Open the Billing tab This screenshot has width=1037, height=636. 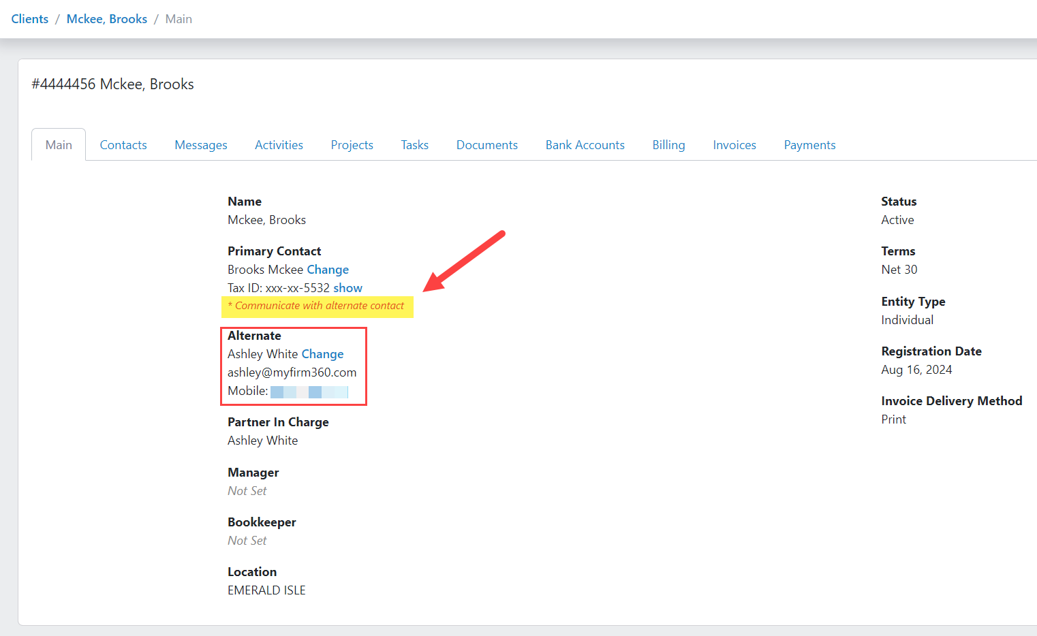[668, 144]
